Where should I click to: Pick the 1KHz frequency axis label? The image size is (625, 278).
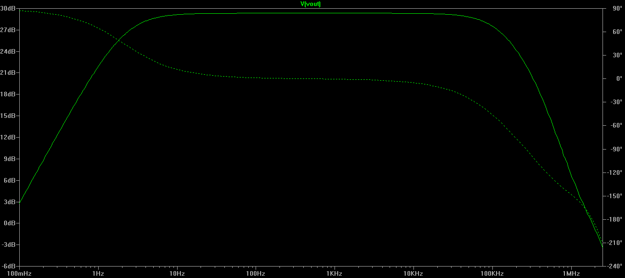pos(335,274)
